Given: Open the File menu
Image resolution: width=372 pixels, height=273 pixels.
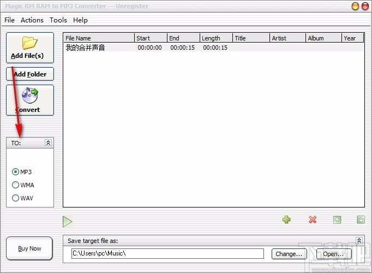Looking at the screenshot, I should pyautogui.click(x=9, y=20).
